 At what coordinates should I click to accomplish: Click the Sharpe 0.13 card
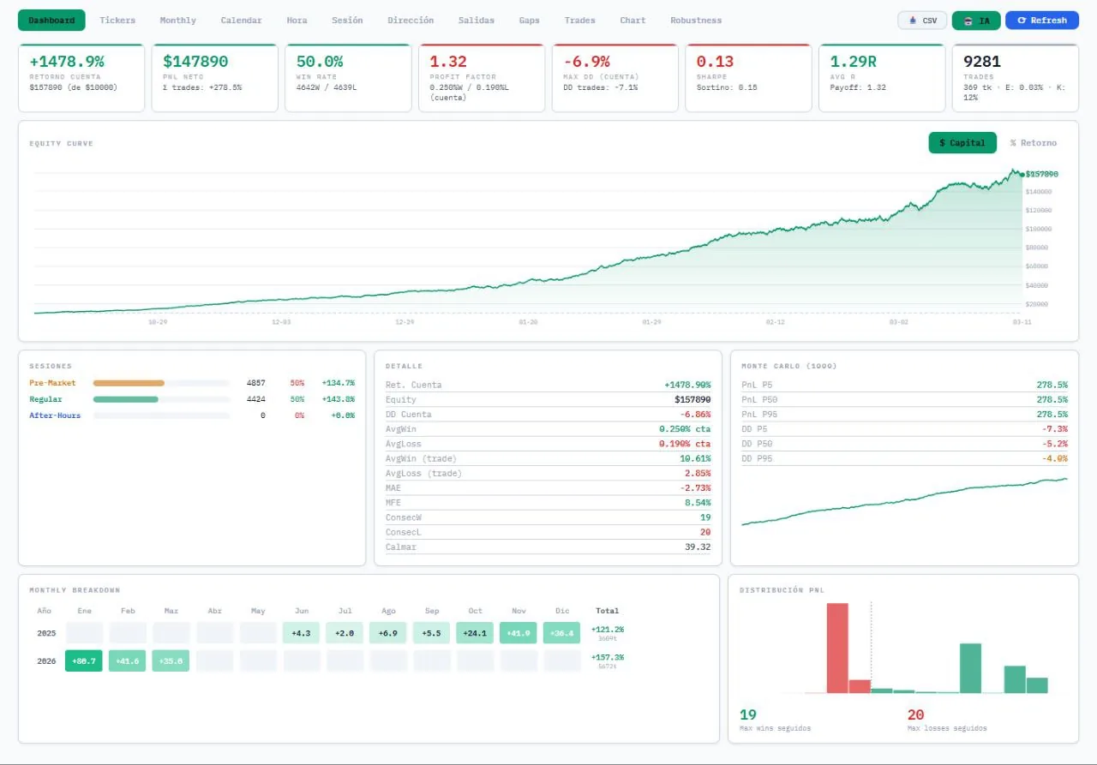pyautogui.click(x=749, y=78)
